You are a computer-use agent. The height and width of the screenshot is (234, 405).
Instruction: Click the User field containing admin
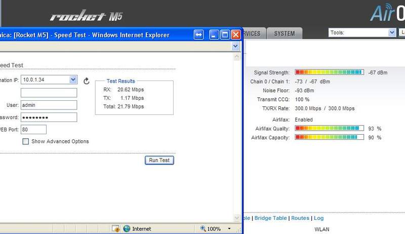[x=49, y=105]
